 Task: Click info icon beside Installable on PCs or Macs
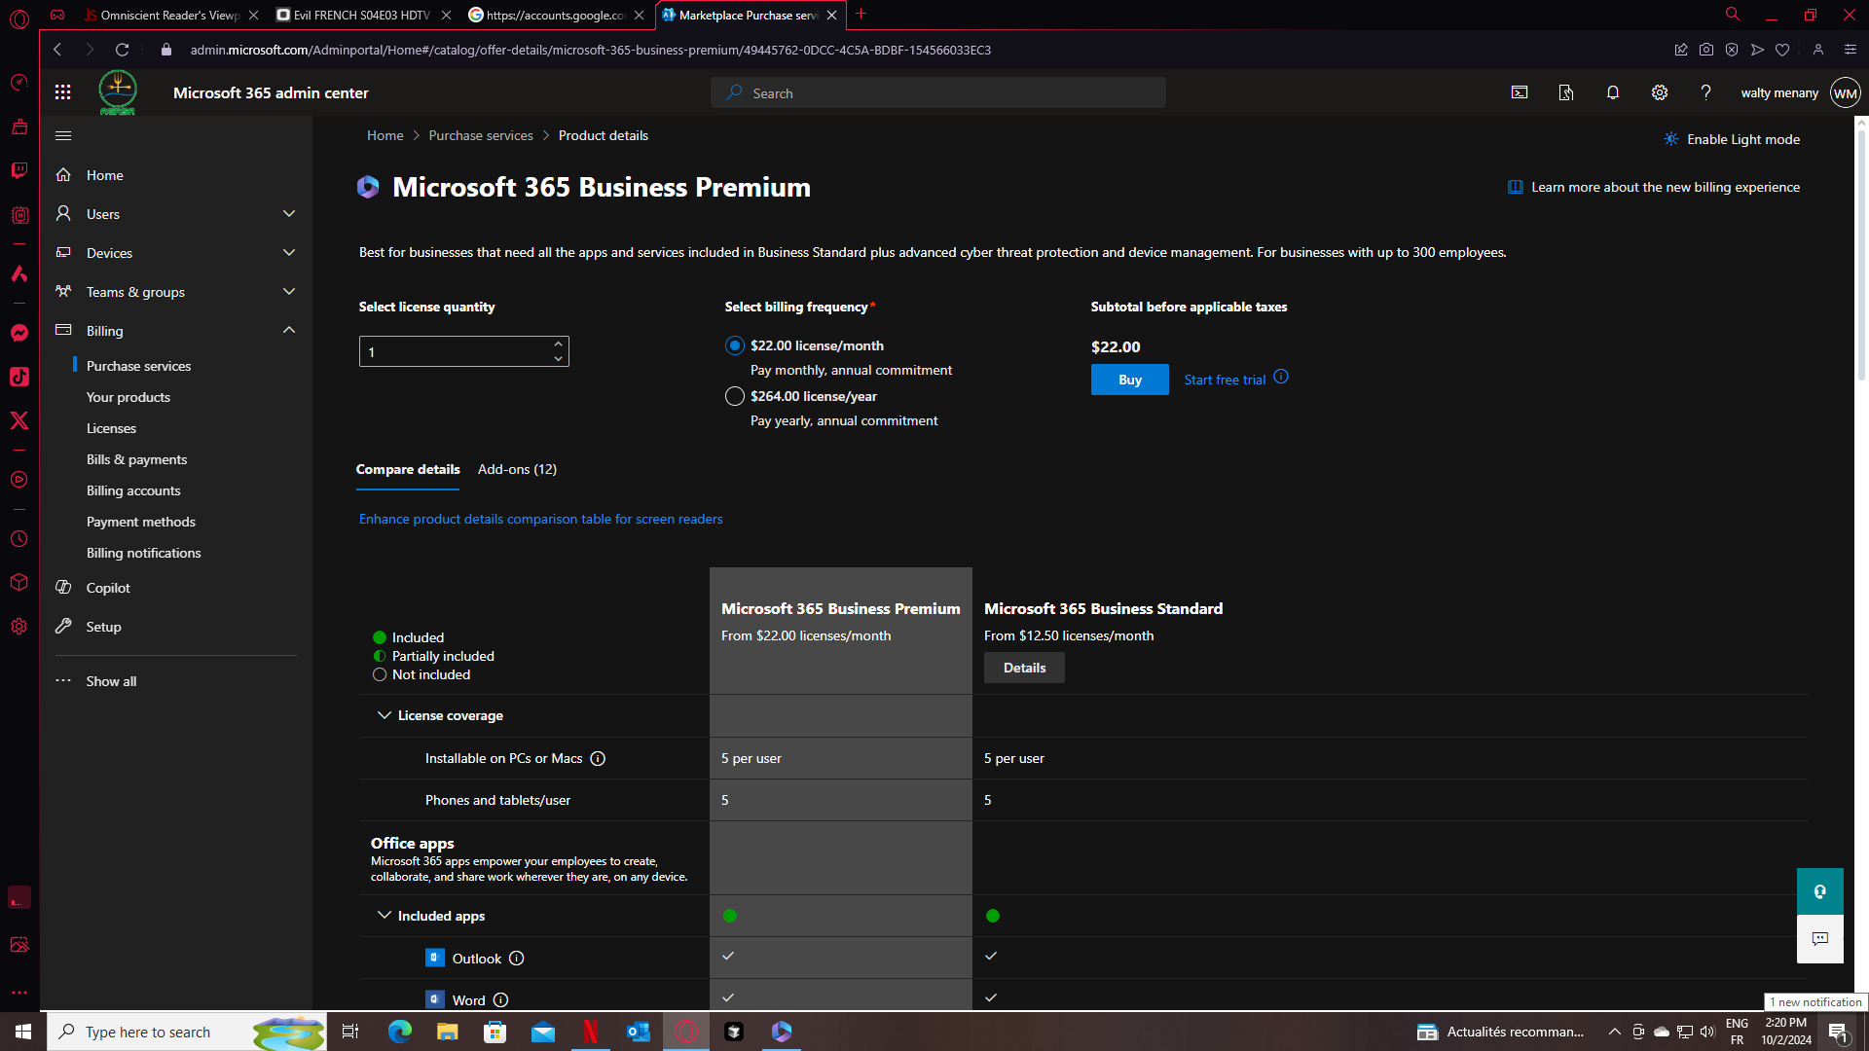point(598,759)
